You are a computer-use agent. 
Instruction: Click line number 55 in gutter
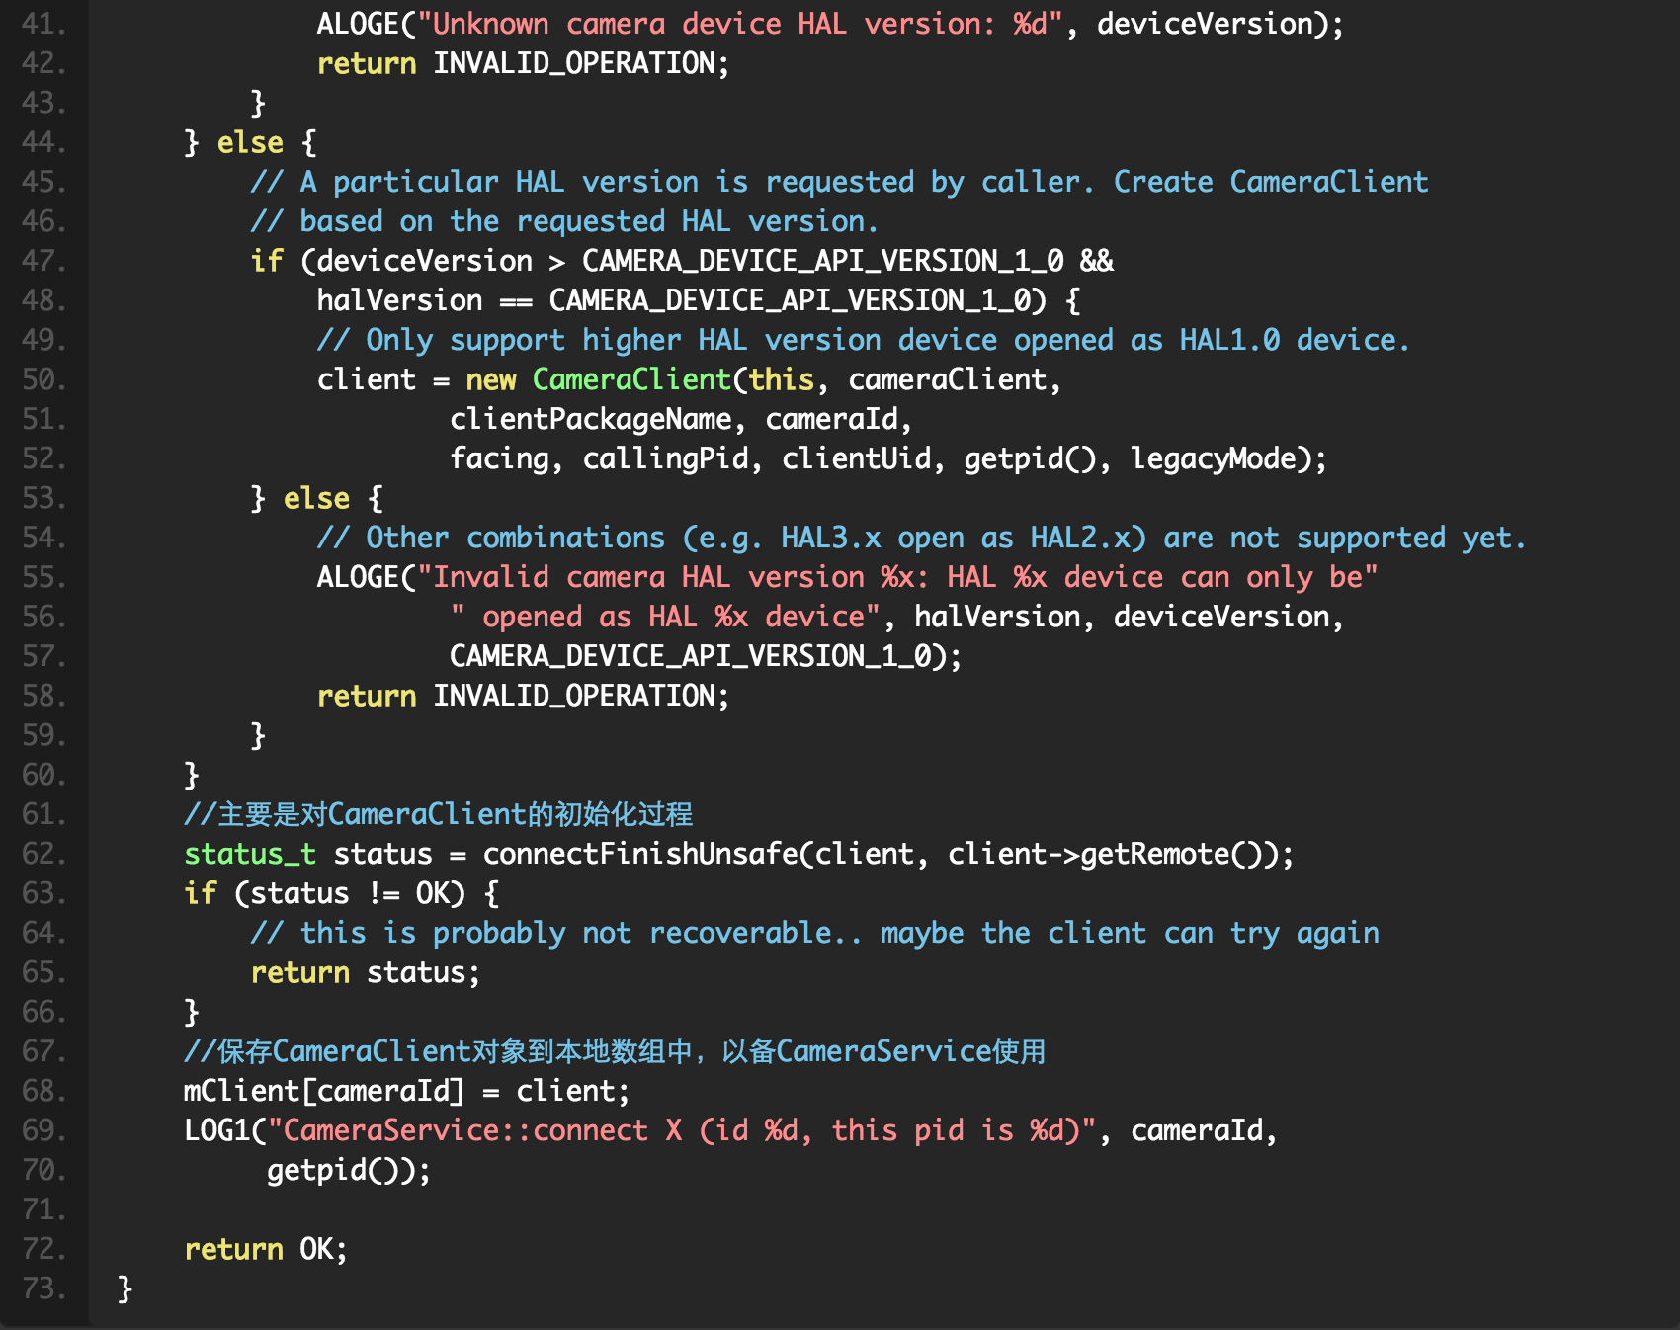(44, 577)
